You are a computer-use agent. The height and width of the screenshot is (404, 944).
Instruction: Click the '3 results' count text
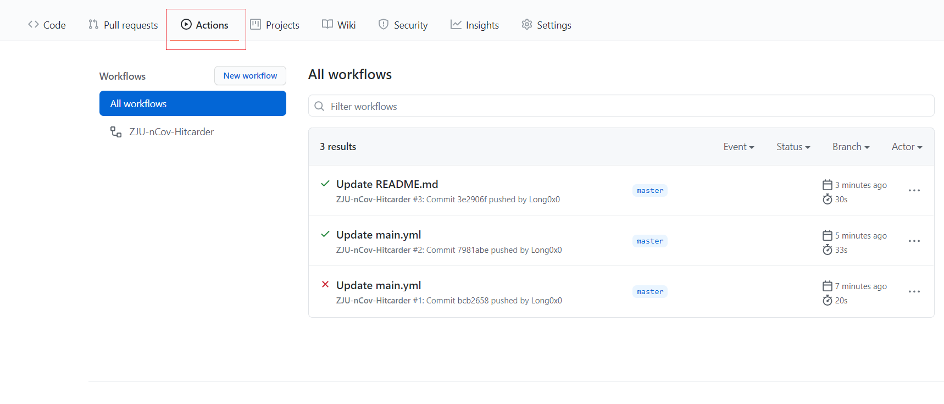(338, 147)
